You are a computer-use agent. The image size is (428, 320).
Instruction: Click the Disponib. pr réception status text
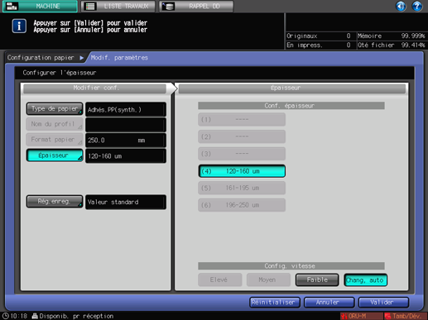click(x=76, y=316)
